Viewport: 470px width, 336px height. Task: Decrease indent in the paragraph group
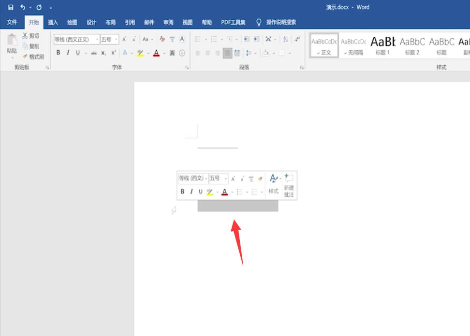[x=247, y=39]
